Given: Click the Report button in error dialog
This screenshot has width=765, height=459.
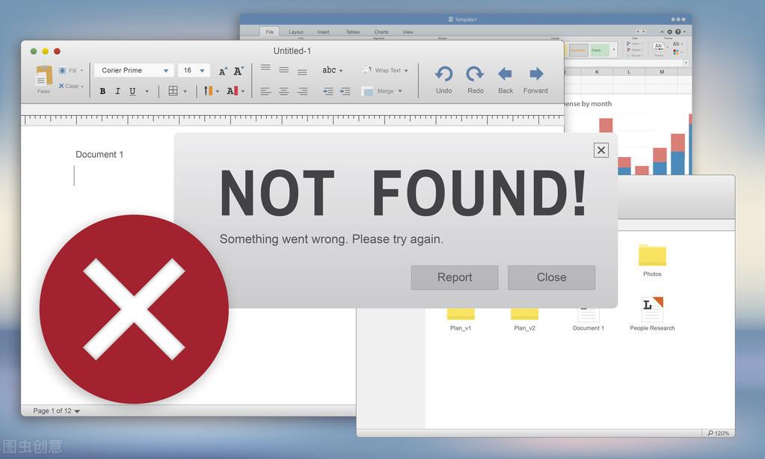Looking at the screenshot, I should [455, 277].
